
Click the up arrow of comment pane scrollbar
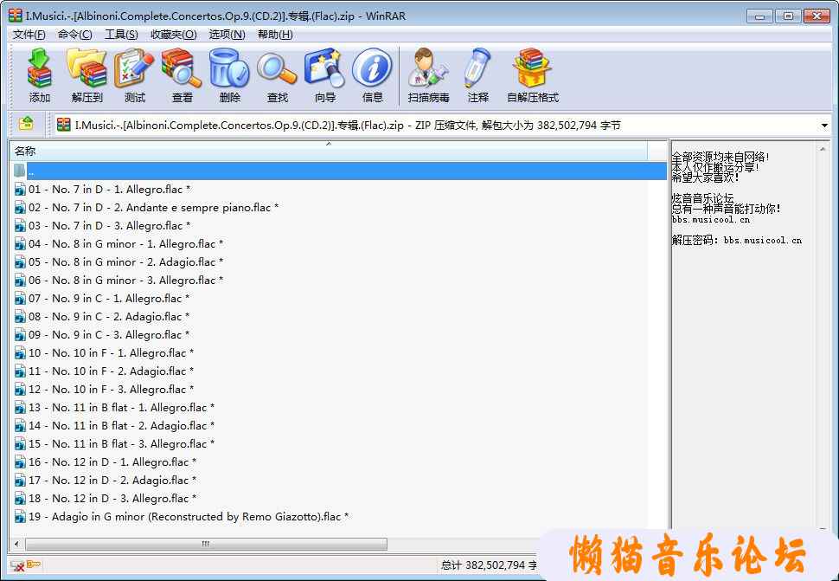pyautogui.click(x=823, y=149)
